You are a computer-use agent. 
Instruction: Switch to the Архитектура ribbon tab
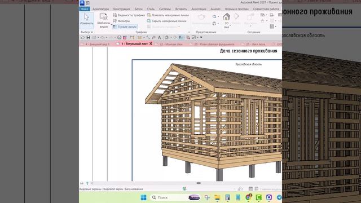100,9
